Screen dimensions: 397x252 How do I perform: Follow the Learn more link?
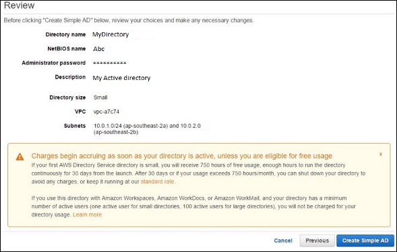pos(87,214)
